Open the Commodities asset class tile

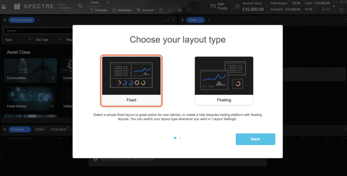pos(30,70)
